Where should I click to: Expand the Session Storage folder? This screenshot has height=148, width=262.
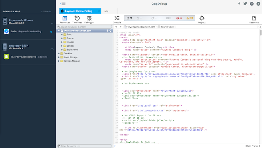(59, 61)
